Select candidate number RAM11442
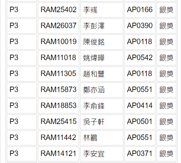 click(58, 137)
